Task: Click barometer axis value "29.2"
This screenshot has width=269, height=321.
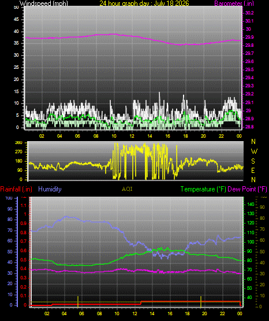Action: click(249, 94)
